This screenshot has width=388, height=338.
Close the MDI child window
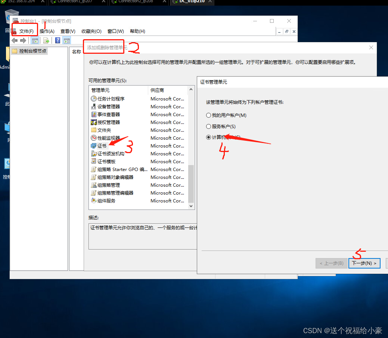point(294,31)
